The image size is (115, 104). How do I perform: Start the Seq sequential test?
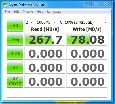(15, 39)
